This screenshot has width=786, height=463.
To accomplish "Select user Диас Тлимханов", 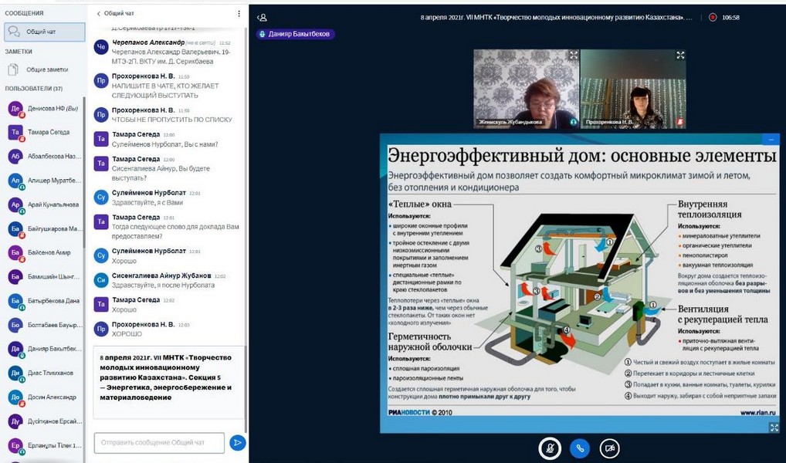I will pos(43,373).
